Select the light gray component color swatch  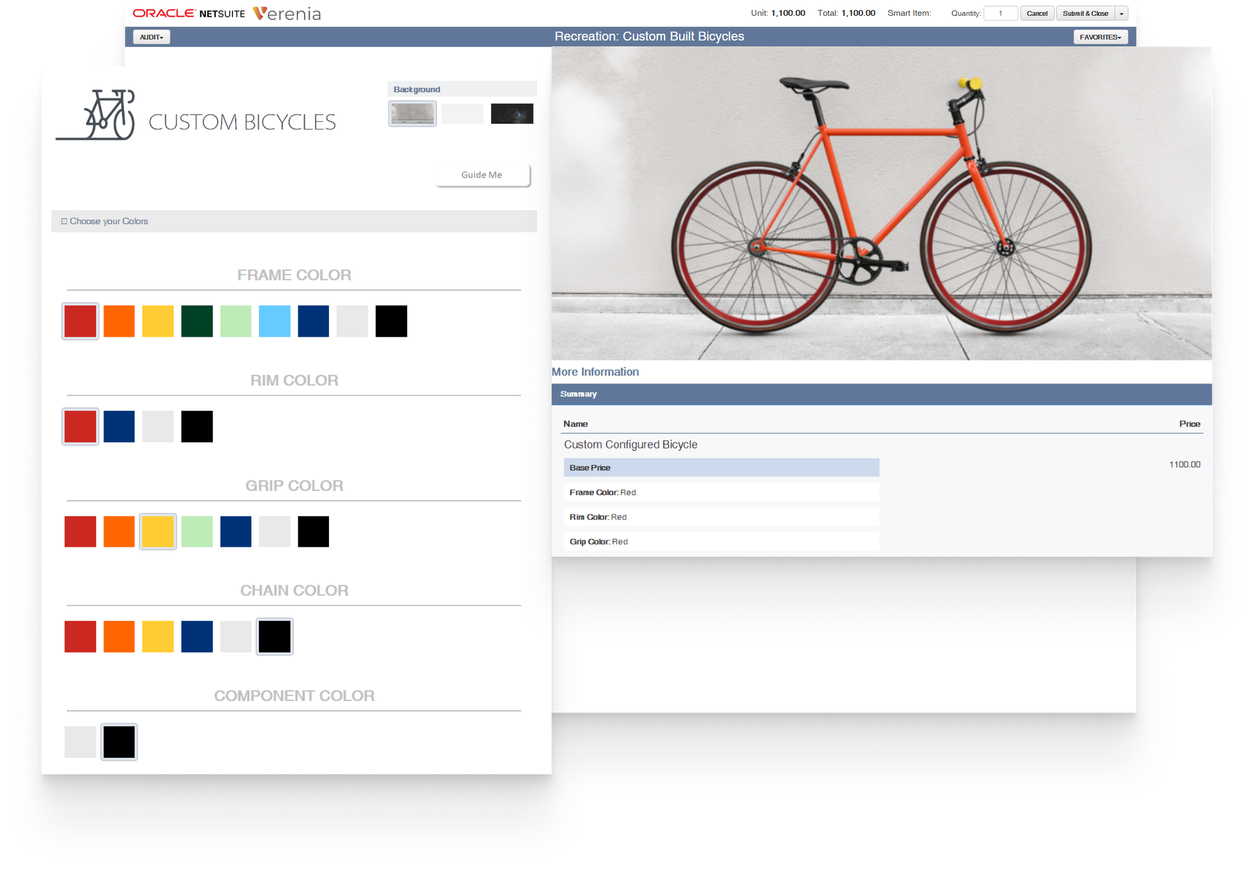80,742
